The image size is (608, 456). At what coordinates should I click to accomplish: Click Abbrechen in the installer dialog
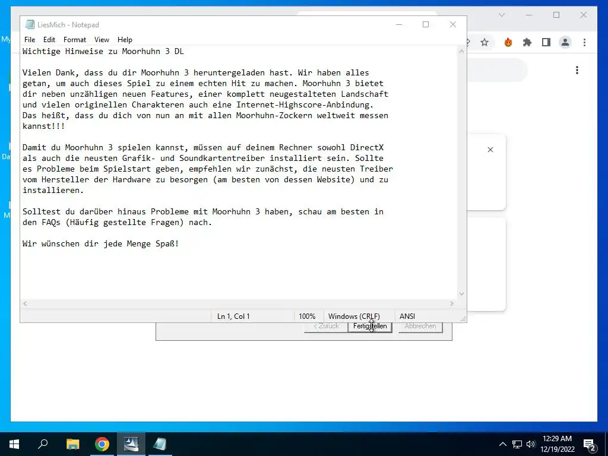420,327
